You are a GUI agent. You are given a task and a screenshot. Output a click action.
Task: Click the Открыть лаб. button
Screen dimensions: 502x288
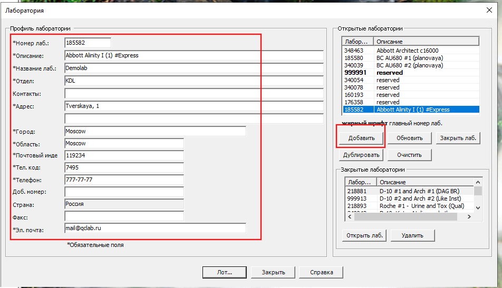coord(364,235)
